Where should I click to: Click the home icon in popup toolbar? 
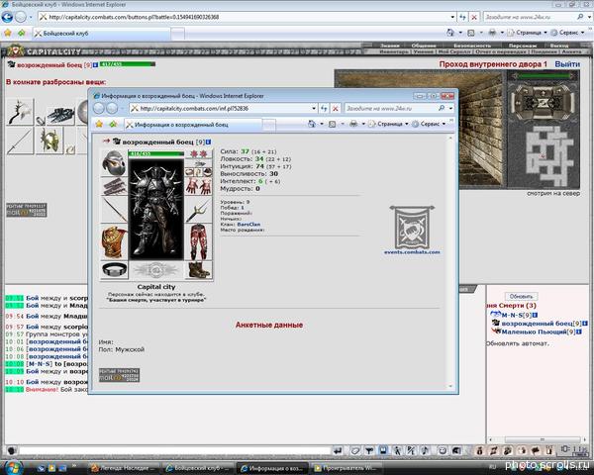click(312, 124)
